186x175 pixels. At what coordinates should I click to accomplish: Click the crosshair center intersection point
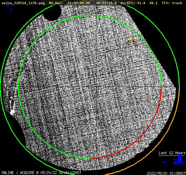click(x=96, y=87)
